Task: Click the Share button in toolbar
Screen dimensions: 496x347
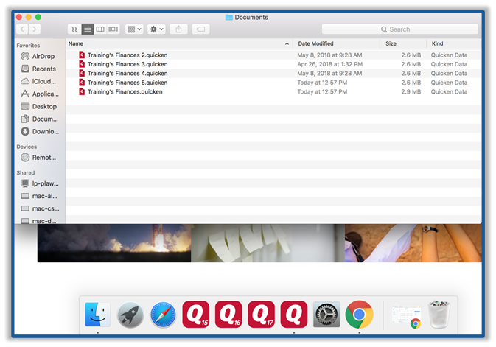Action: [x=178, y=29]
